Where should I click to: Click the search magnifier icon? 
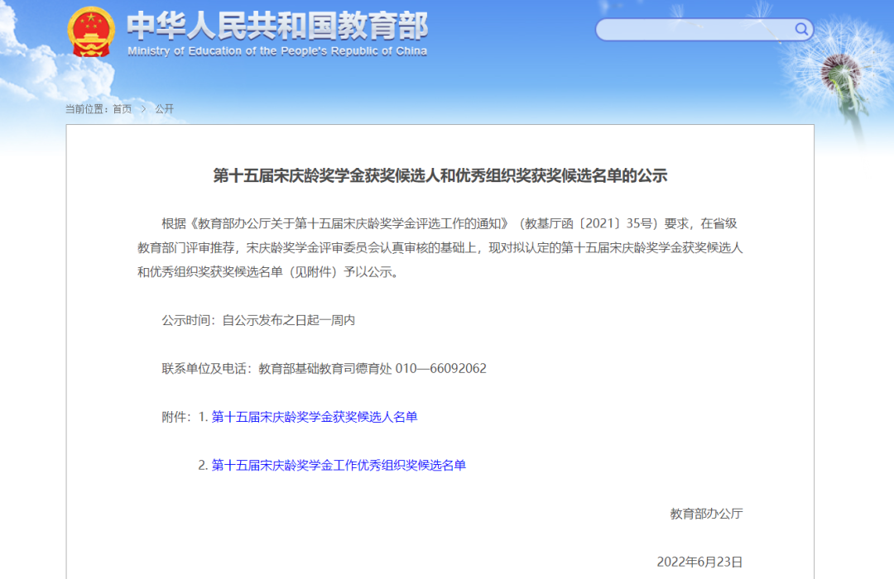tap(801, 29)
